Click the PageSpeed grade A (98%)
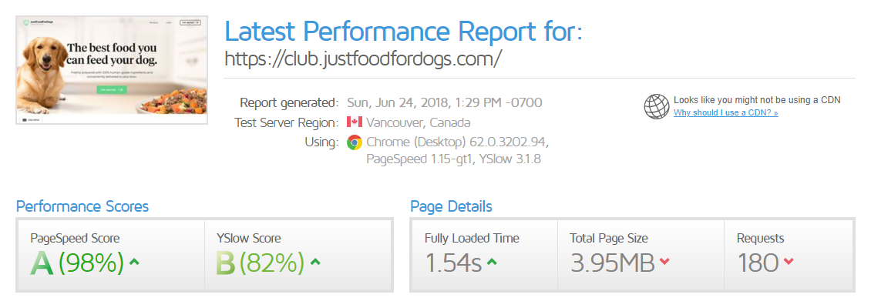The width and height of the screenshot is (871, 308). tap(77, 263)
